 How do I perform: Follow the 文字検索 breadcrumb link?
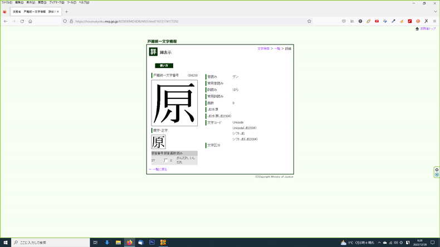coord(263,49)
